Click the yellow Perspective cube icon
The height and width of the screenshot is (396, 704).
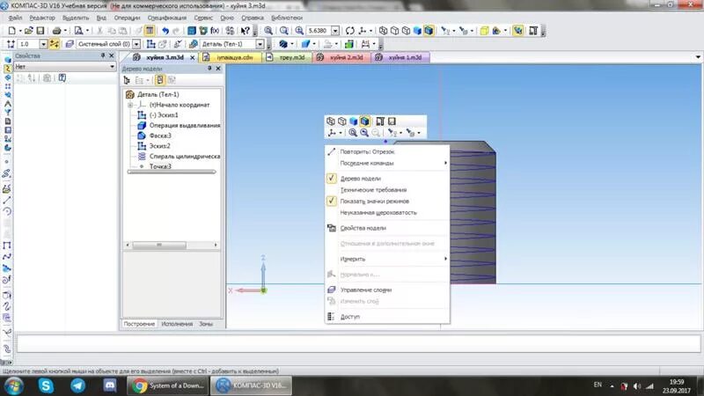484,31
